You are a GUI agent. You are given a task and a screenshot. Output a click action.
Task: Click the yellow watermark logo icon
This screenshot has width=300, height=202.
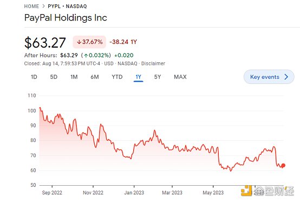[x=246, y=191]
